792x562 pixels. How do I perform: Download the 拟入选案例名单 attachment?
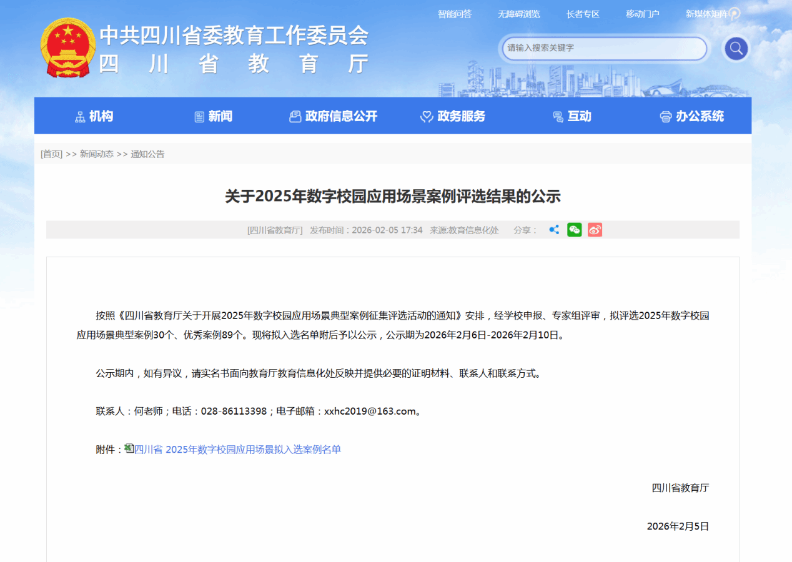tap(237, 450)
